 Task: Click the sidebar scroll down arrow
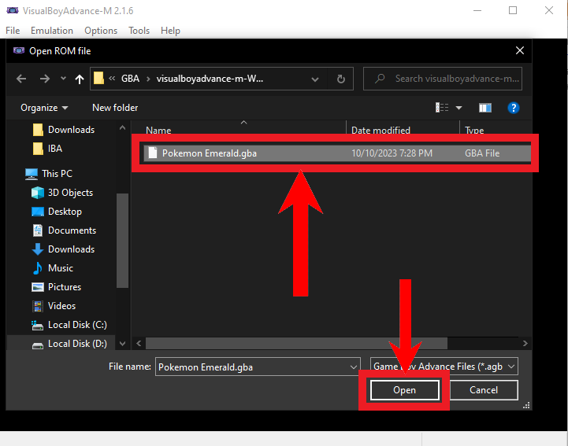click(x=122, y=343)
